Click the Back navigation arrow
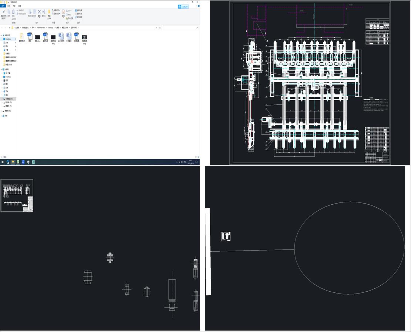This screenshot has height=332, width=411. (x=2, y=27)
